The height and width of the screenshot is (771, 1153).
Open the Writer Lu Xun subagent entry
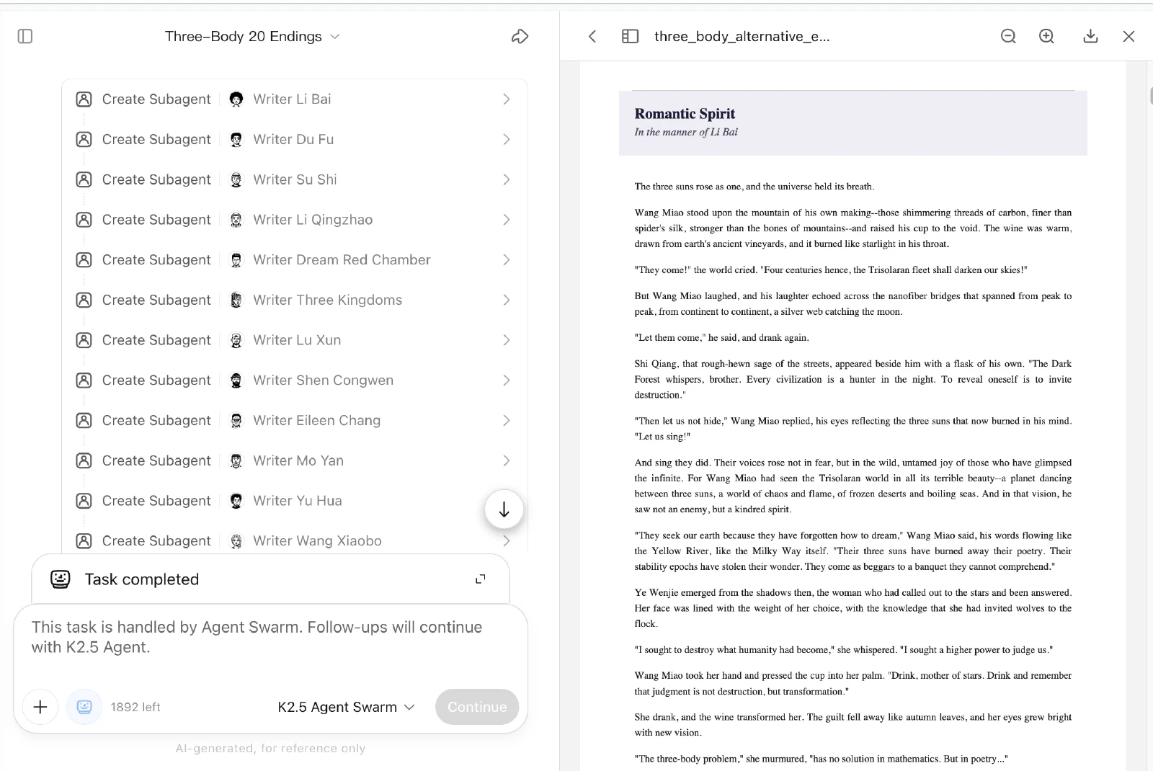tap(295, 340)
